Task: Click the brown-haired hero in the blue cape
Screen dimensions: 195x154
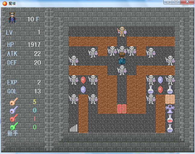Action: [x=122, y=58]
